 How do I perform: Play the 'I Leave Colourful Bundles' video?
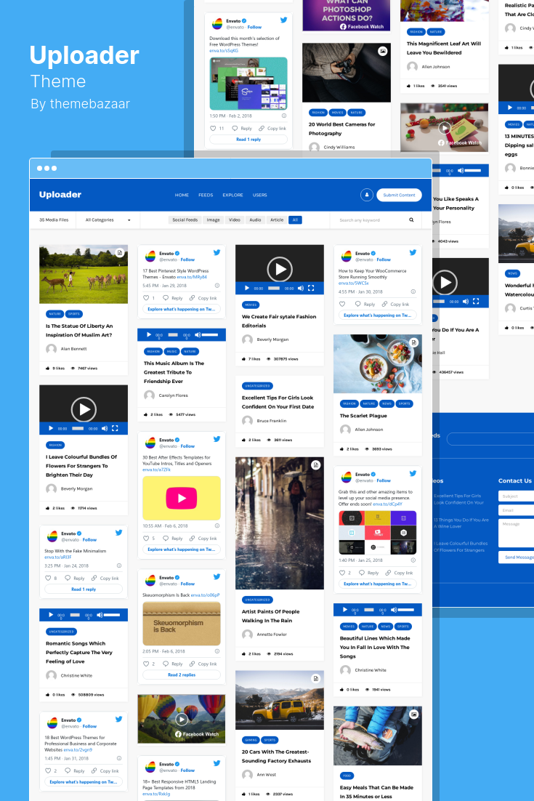[84, 409]
